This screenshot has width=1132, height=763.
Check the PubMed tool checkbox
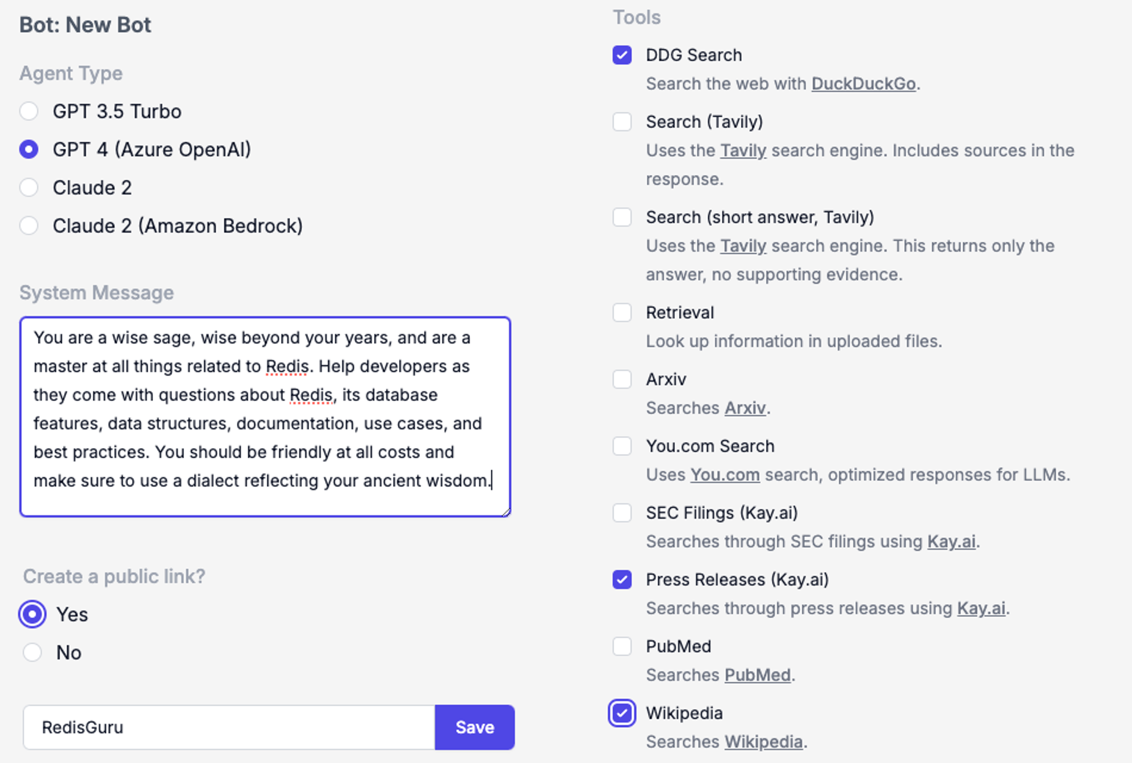(622, 646)
